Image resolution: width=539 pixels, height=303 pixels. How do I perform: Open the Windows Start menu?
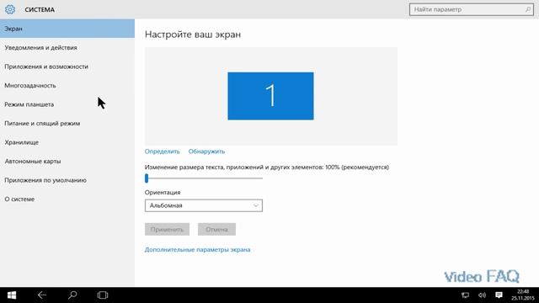coord(12,295)
